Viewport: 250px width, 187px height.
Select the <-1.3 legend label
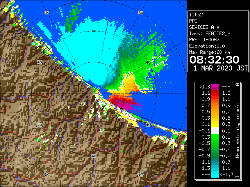(x=227, y=174)
